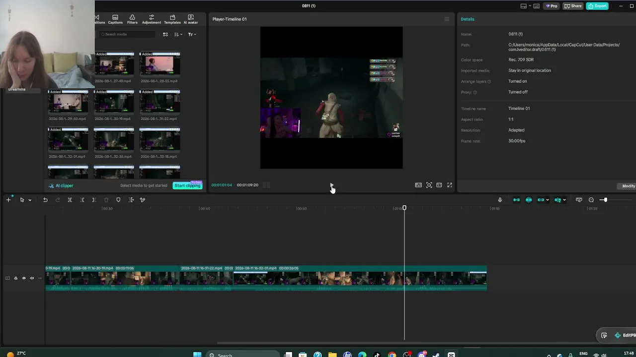Open the Pro membership button
This screenshot has width=636, height=357.
[551, 6]
